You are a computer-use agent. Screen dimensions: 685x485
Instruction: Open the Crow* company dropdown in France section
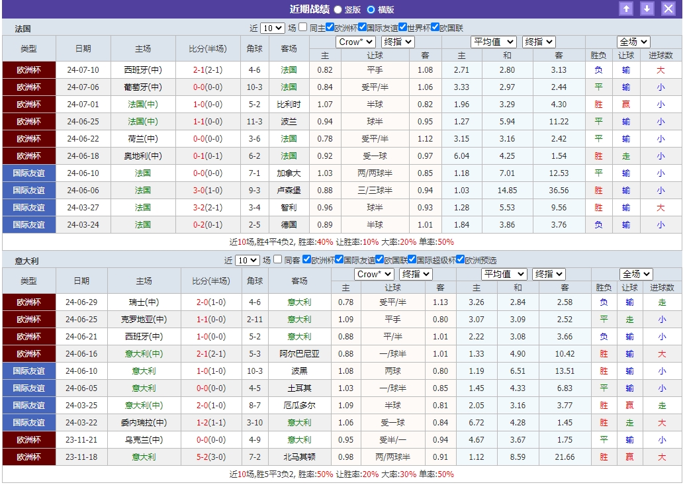pyautogui.click(x=355, y=41)
